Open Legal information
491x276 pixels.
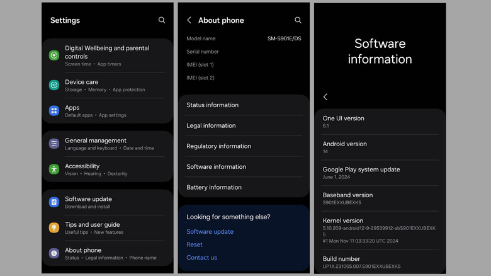coord(244,125)
